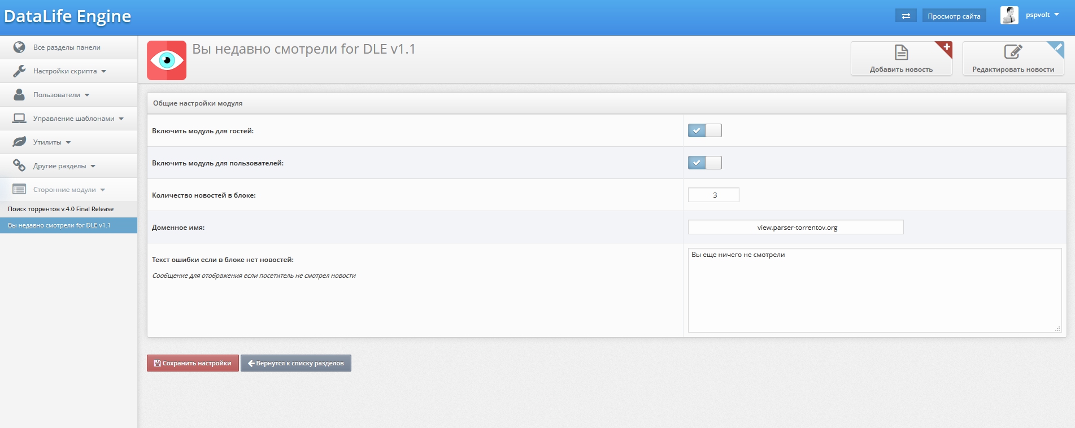Click the list icon for third-party modules

click(19, 189)
